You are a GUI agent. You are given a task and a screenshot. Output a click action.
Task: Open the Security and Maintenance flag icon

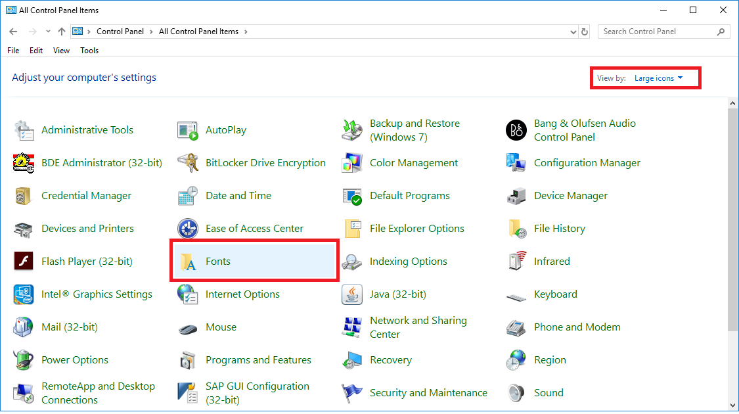point(352,393)
